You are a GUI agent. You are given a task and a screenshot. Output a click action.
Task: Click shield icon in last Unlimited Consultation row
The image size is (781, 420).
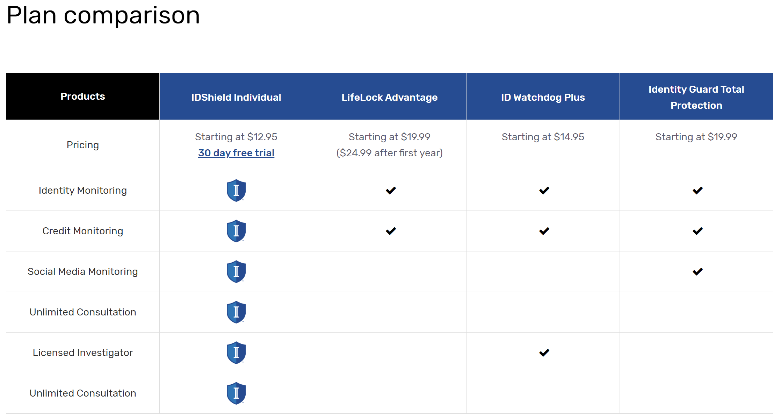[x=236, y=393]
